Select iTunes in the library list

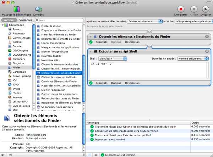[16, 93]
